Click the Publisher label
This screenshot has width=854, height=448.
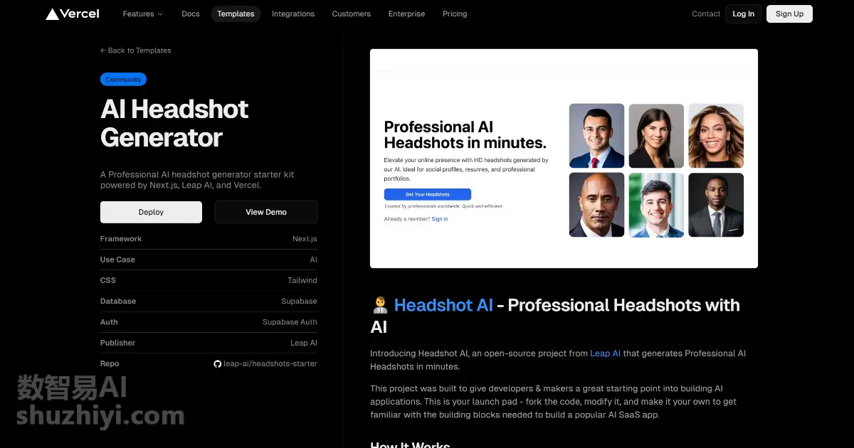click(x=117, y=343)
